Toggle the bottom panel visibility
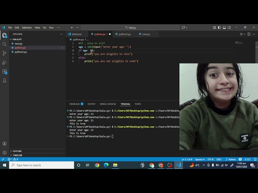The height and width of the screenshot is (193, 258). click(224, 27)
